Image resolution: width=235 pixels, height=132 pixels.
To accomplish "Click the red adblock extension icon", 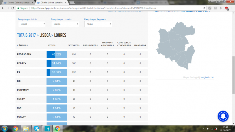I will (226, 8).
